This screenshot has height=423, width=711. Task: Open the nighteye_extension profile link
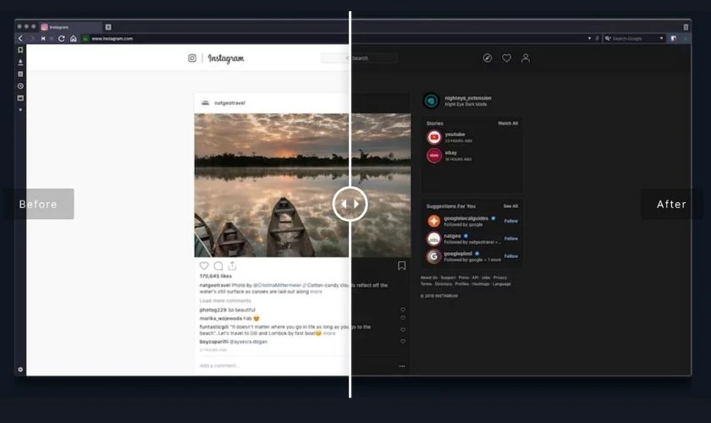coord(467,98)
